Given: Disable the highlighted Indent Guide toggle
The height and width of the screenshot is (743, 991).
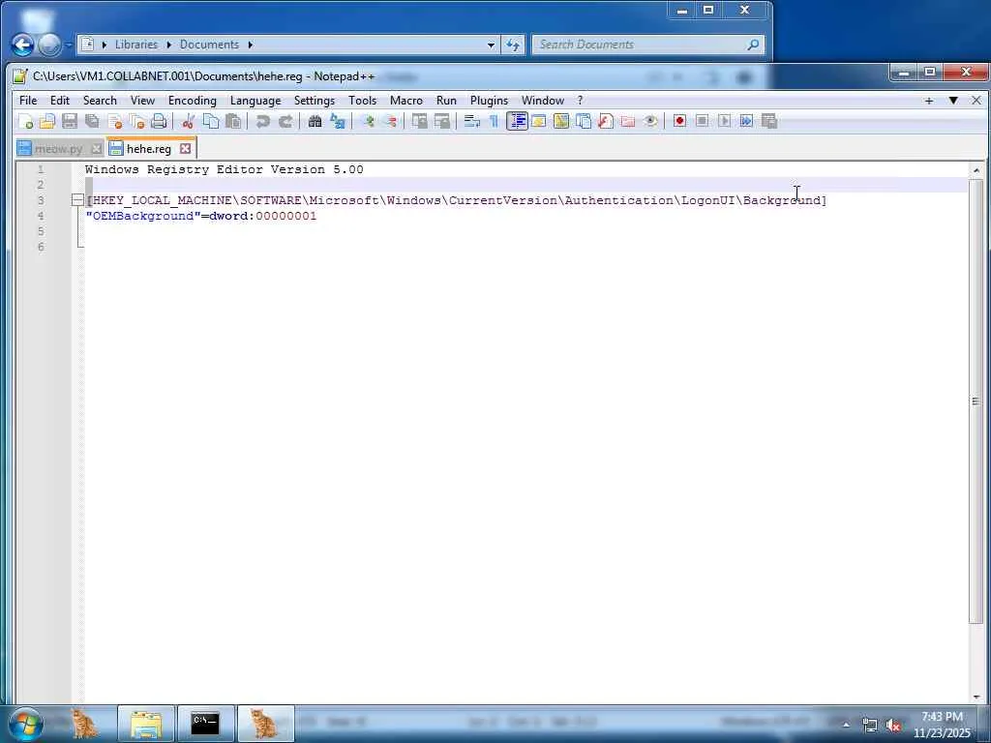Looking at the screenshot, I should 517,121.
